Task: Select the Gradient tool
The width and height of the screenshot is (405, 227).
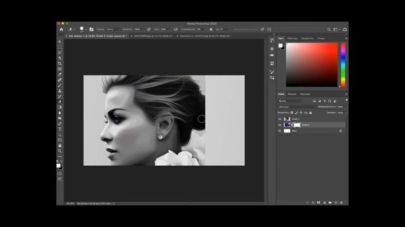Action: (x=59, y=107)
